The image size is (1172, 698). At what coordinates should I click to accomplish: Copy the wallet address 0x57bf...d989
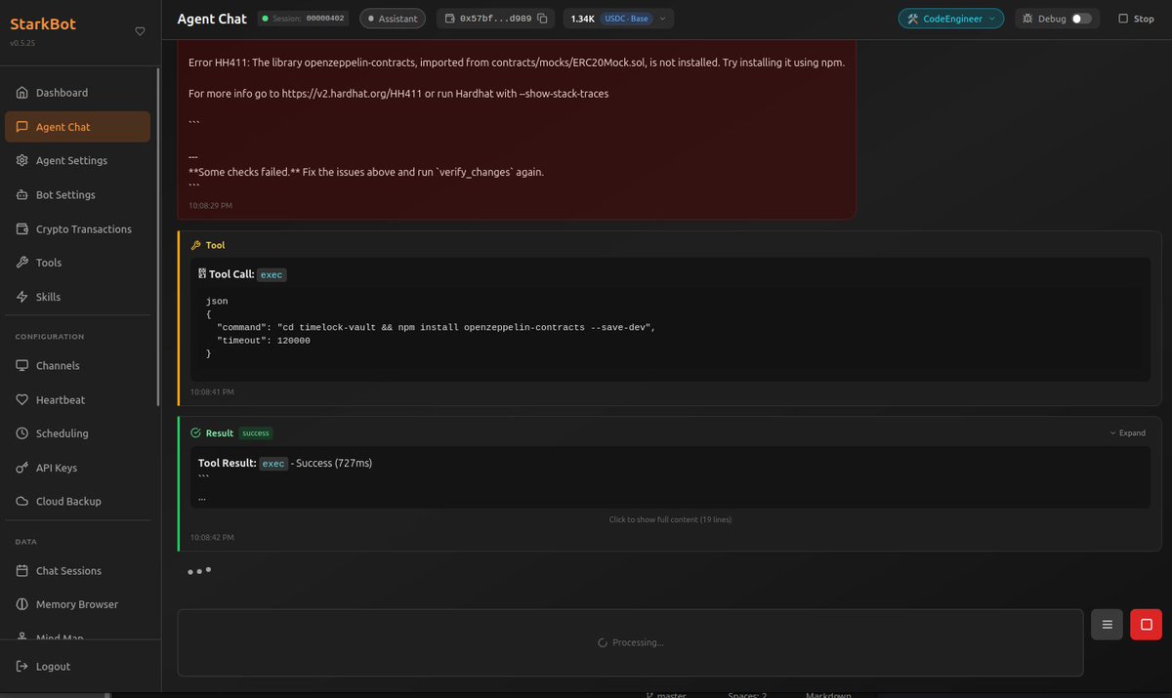(x=542, y=19)
